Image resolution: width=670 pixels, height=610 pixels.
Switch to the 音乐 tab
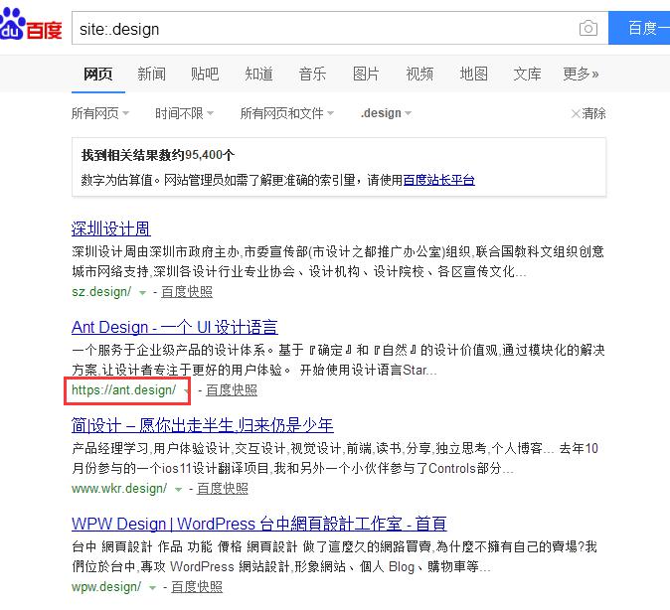coord(312,74)
